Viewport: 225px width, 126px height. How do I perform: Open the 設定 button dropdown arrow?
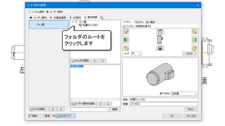[x=53, y=116]
